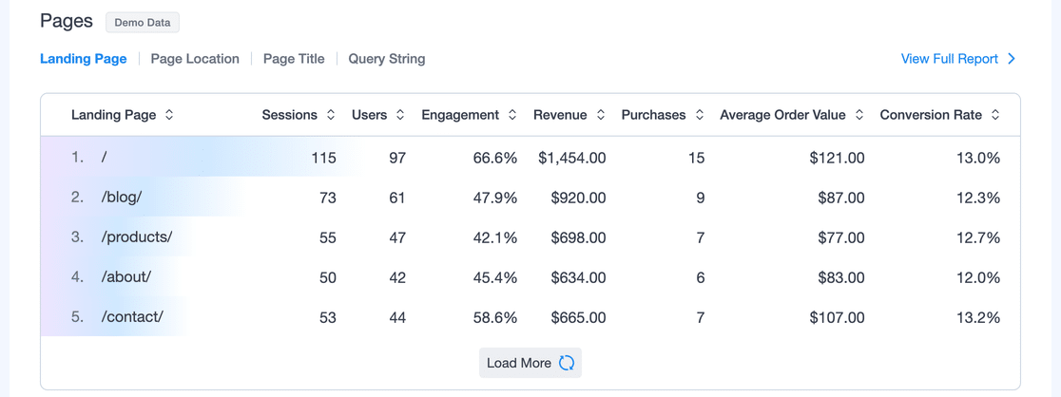Select the /products/ landing page row
Viewport: 1061px width, 397px height.
pyautogui.click(x=530, y=237)
